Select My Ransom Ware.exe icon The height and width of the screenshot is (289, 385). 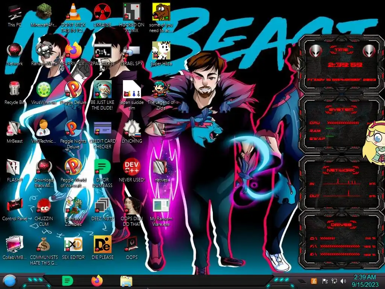tap(161, 205)
